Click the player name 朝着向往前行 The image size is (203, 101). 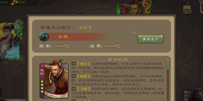pos(58,28)
